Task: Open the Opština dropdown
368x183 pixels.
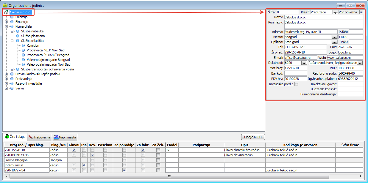Action: pos(334,42)
